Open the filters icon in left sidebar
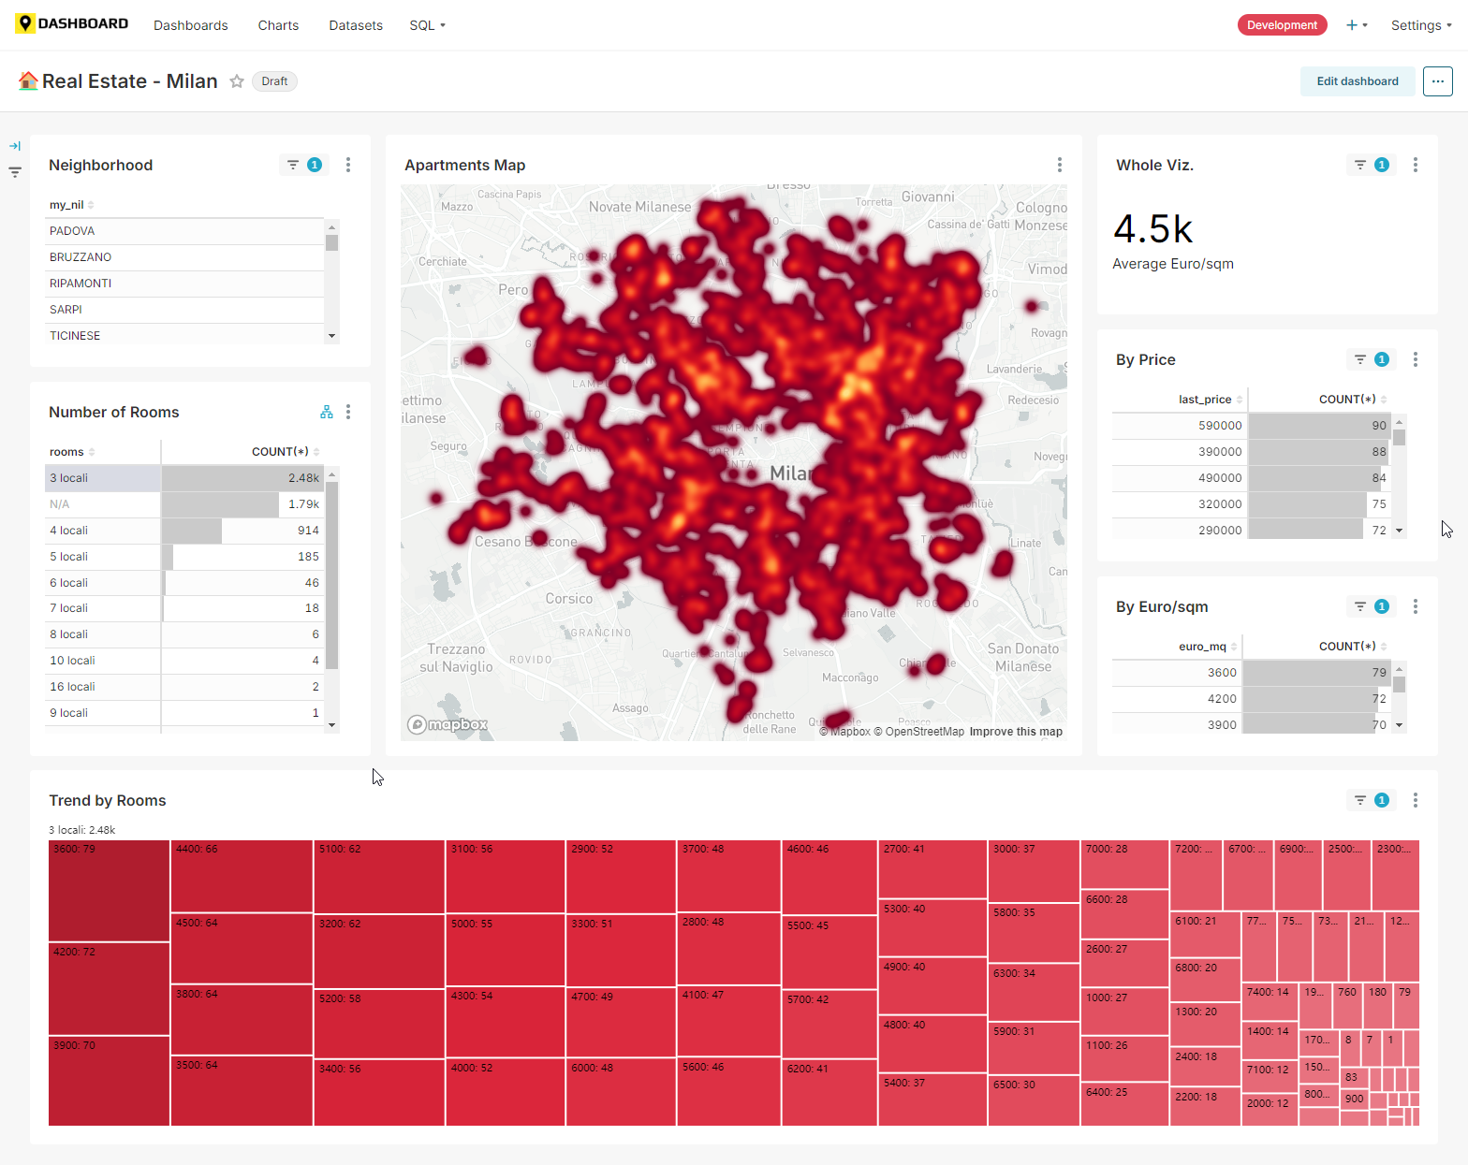This screenshot has width=1468, height=1165. [15, 172]
